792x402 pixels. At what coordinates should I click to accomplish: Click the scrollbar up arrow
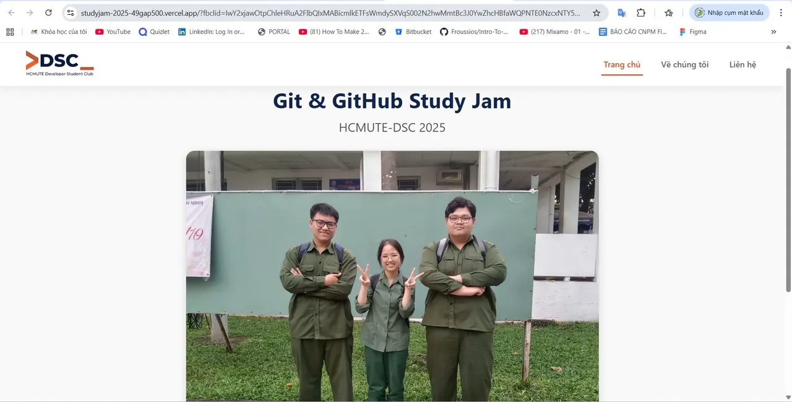(788, 47)
